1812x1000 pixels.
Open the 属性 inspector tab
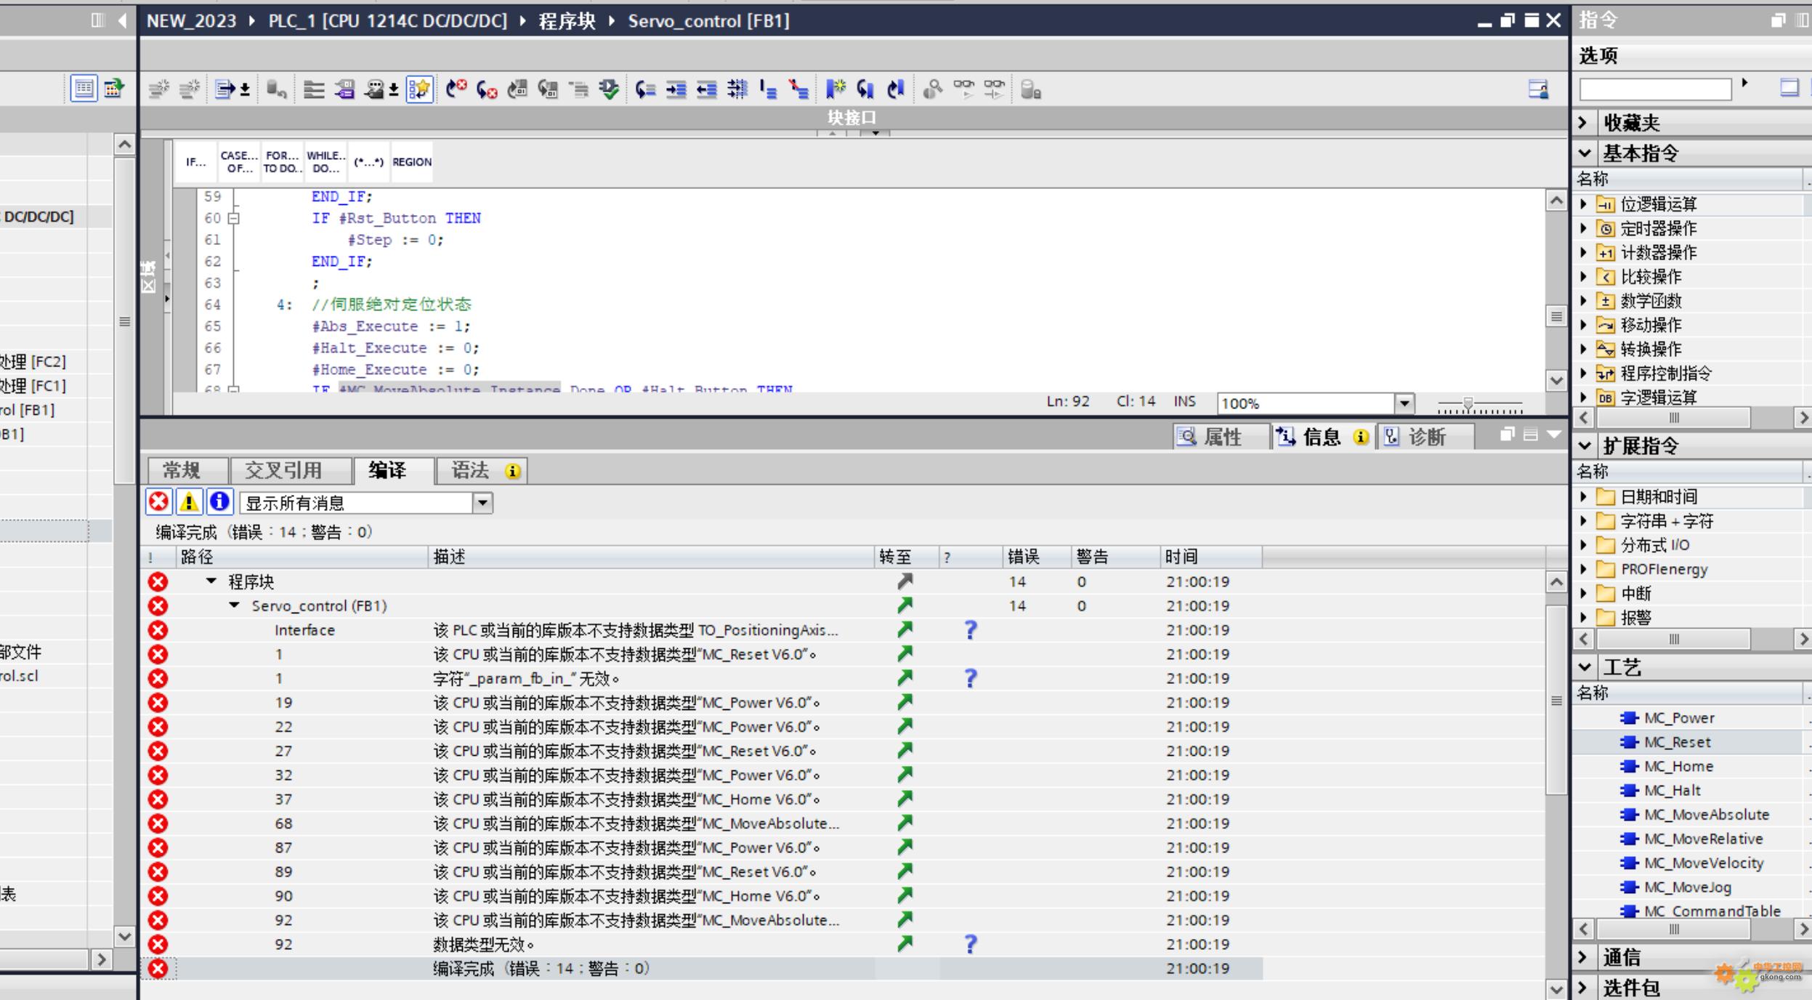pyautogui.click(x=1221, y=437)
